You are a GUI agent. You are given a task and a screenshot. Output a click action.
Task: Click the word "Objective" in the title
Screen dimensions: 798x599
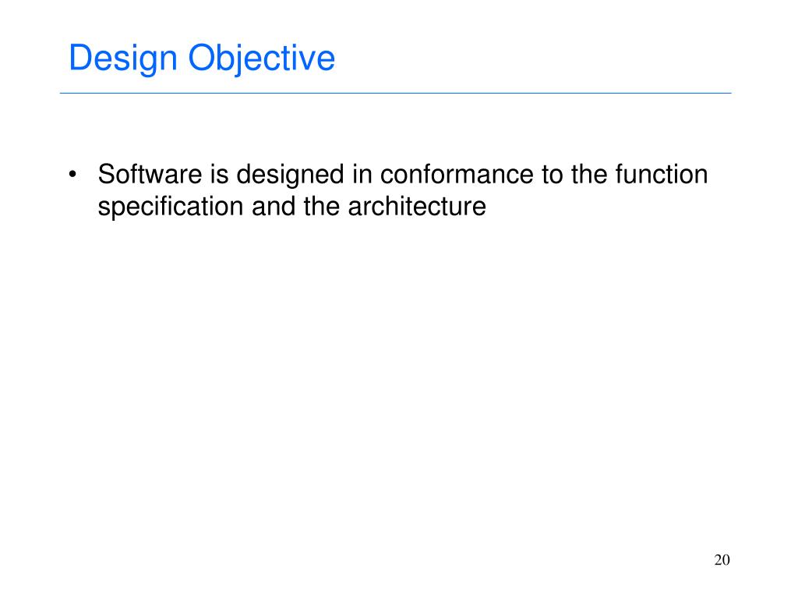(x=262, y=59)
